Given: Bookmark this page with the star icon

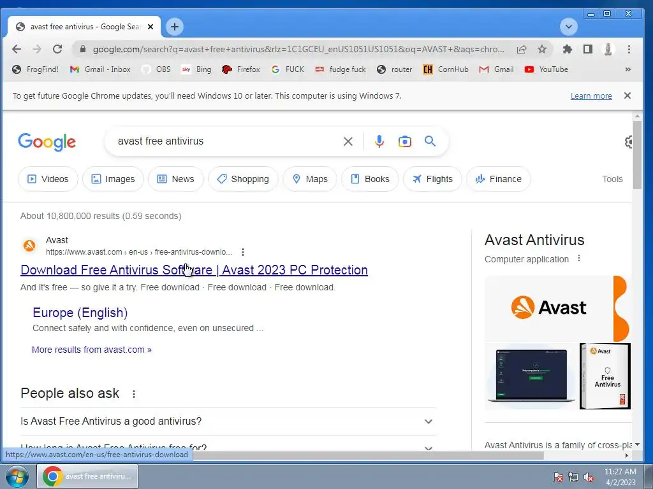Looking at the screenshot, I should click(542, 49).
